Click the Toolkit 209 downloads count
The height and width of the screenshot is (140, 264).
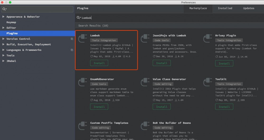(x=241, y=100)
